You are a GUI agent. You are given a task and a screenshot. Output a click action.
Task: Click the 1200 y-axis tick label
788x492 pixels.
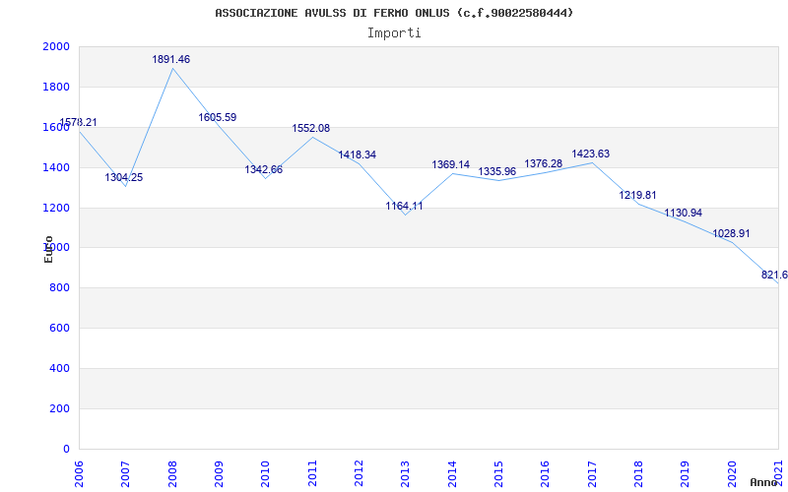(56, 208)
